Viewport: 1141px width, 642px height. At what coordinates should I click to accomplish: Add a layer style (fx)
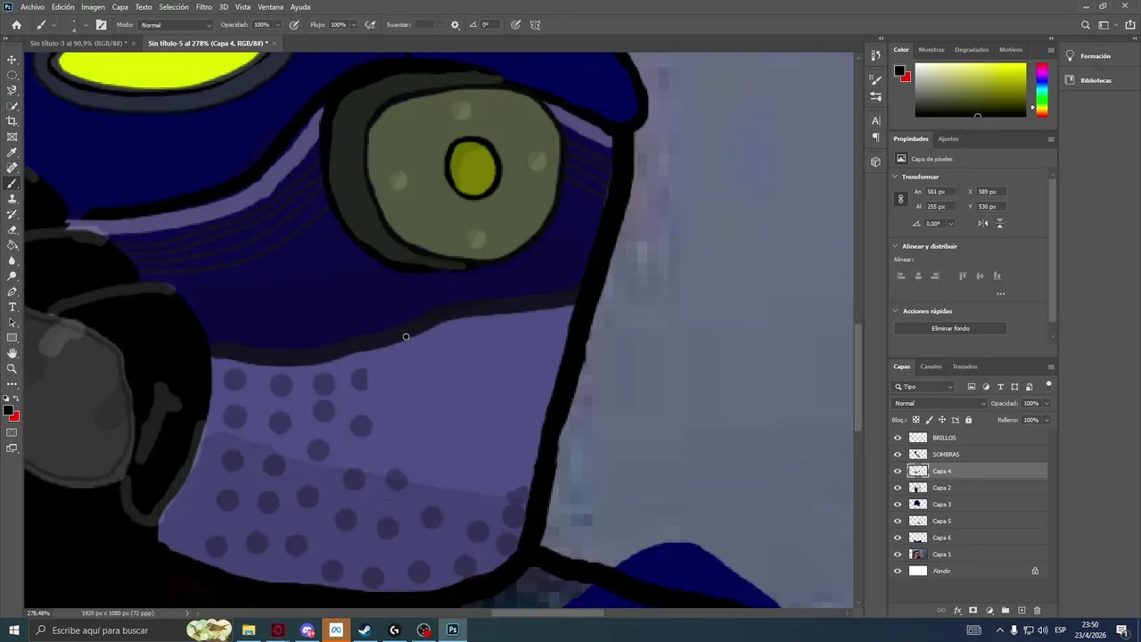tap(957, 611)
